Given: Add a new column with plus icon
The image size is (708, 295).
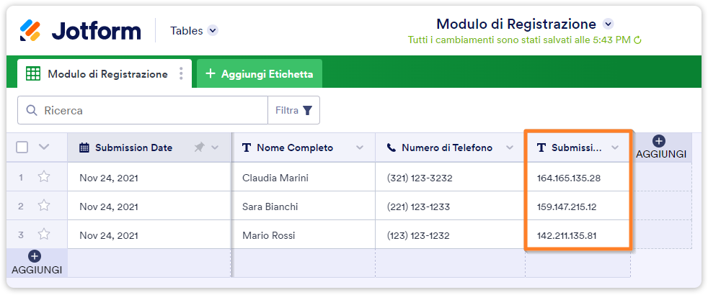Looking at the screenshot, I should [x=658, y=142].
